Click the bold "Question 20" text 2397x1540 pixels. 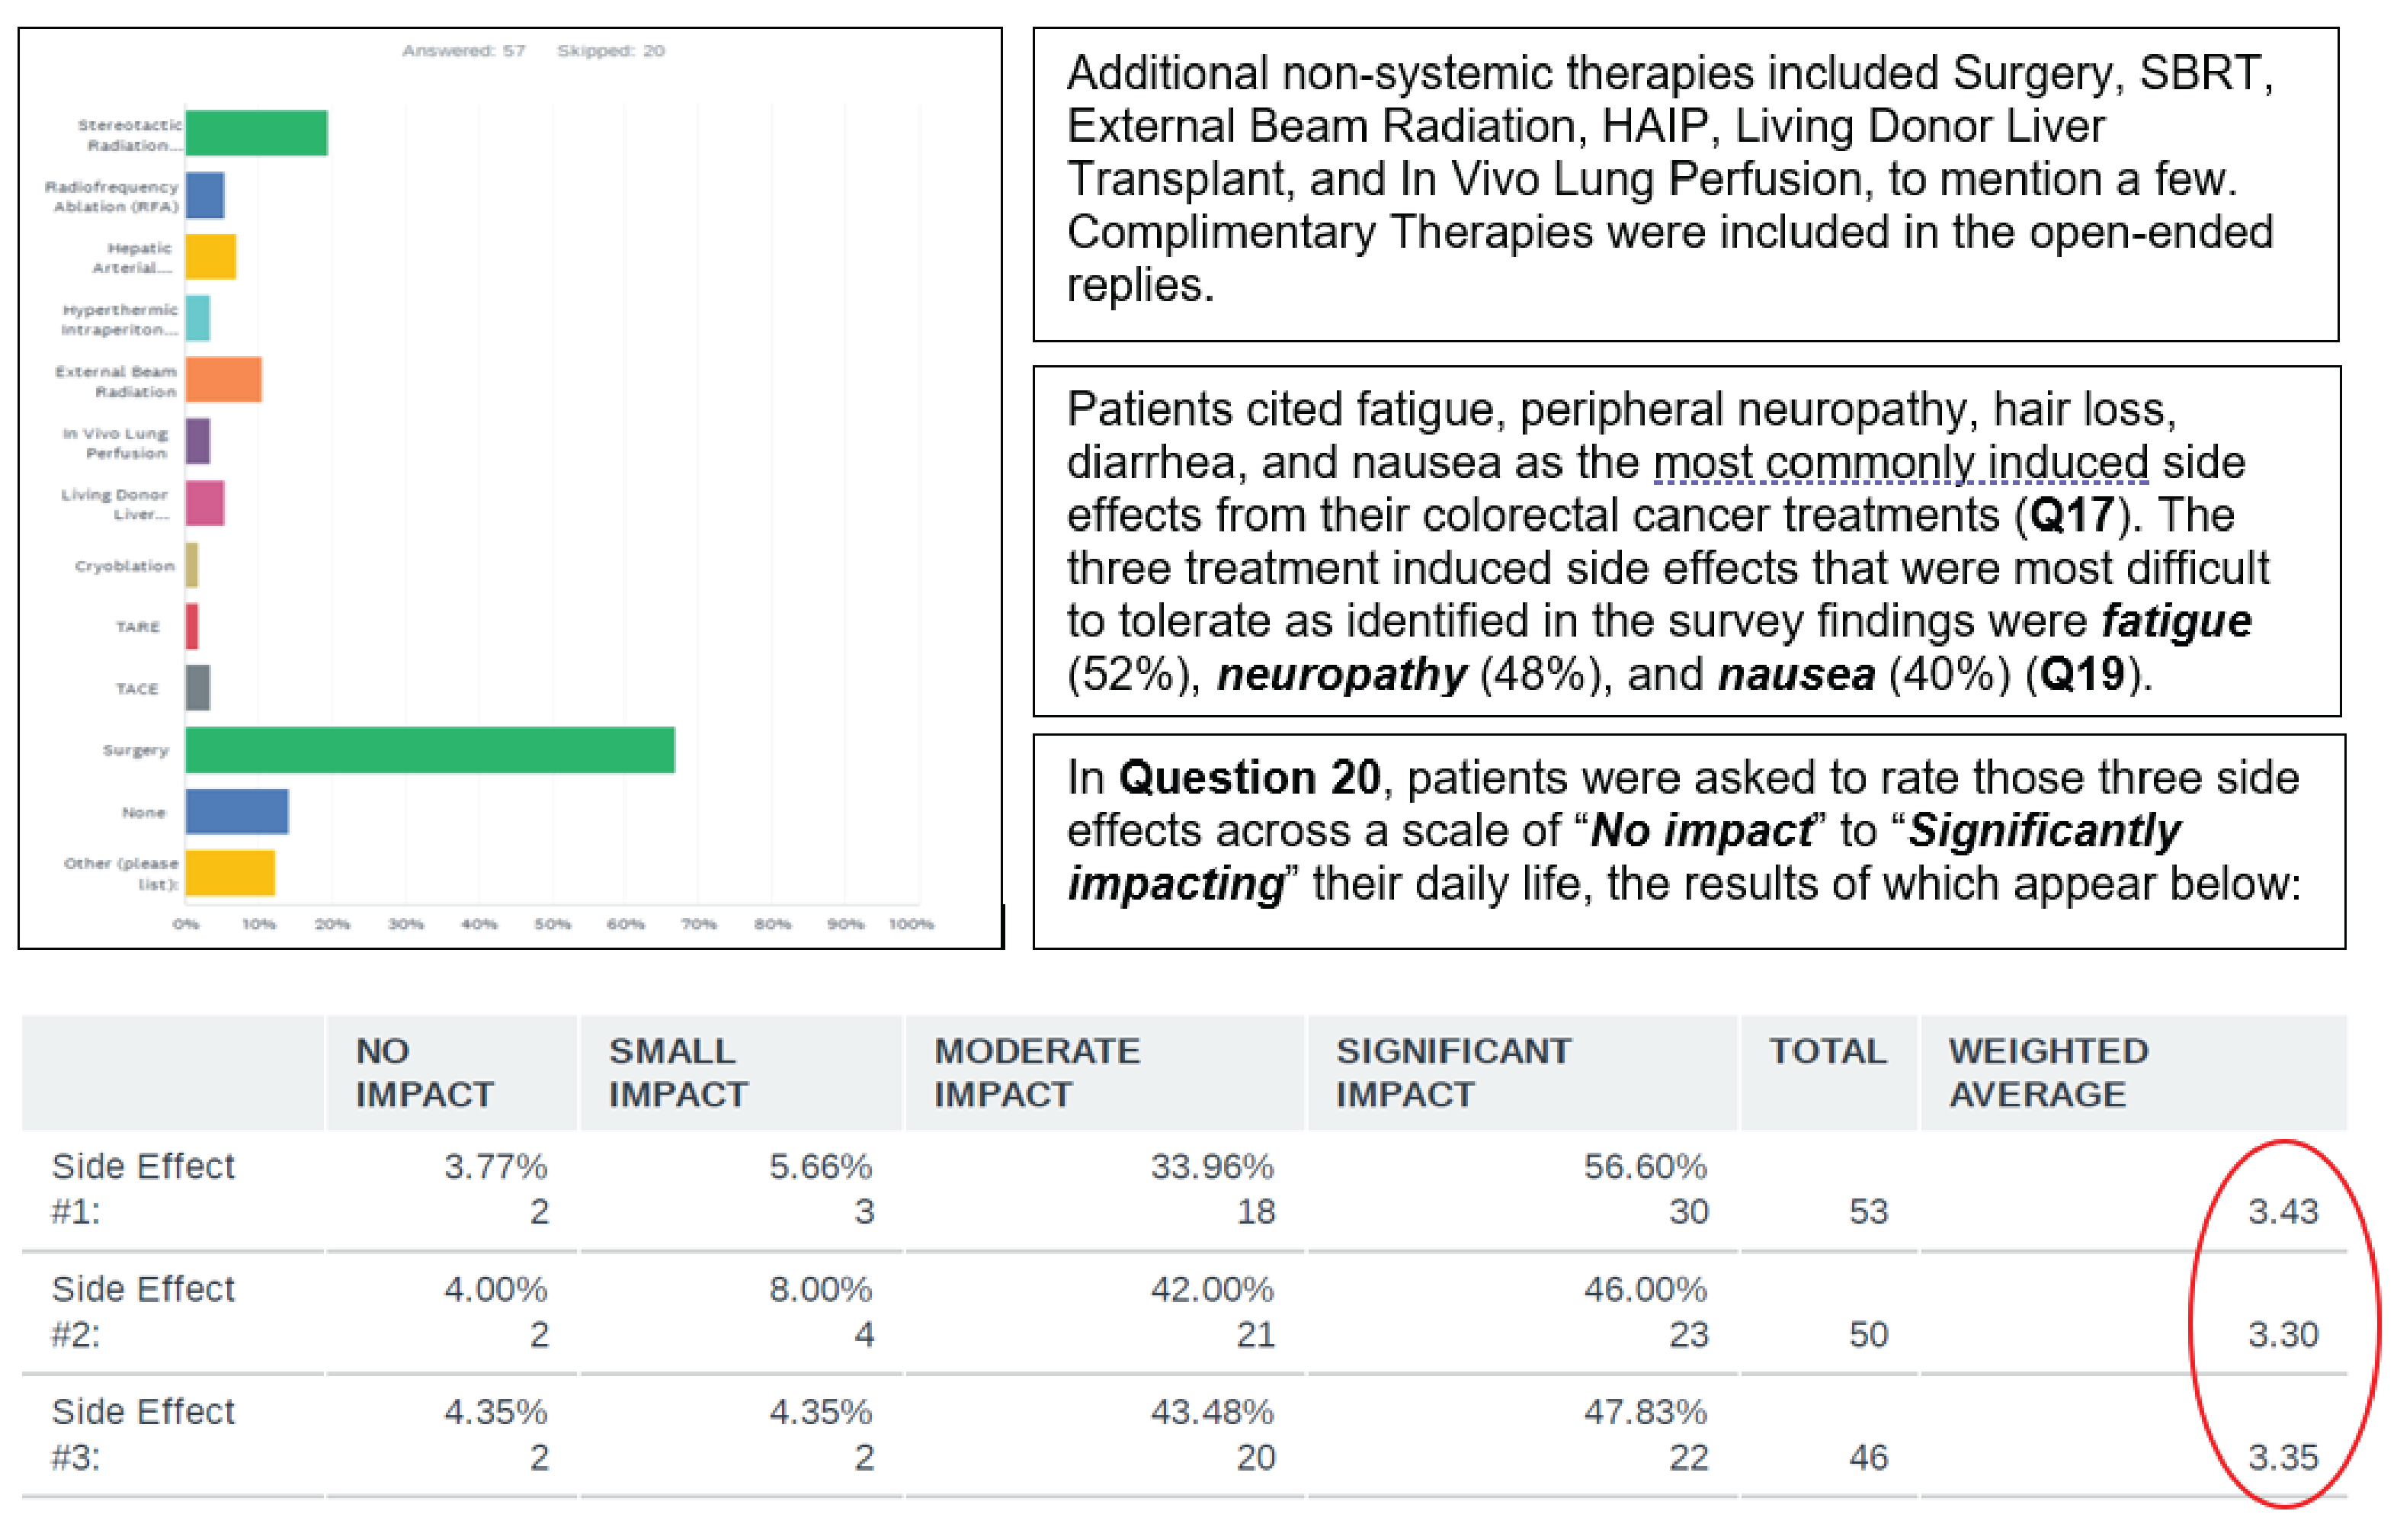coord(1248,778)
